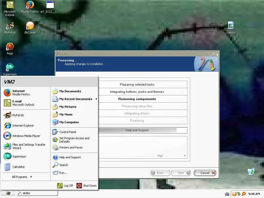The image size is (264, 198).
Task: Open Printers and Faxes
Action: 75,147
